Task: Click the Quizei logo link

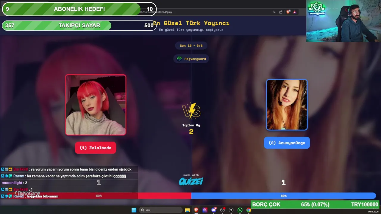Action: (x=191, y=181)
